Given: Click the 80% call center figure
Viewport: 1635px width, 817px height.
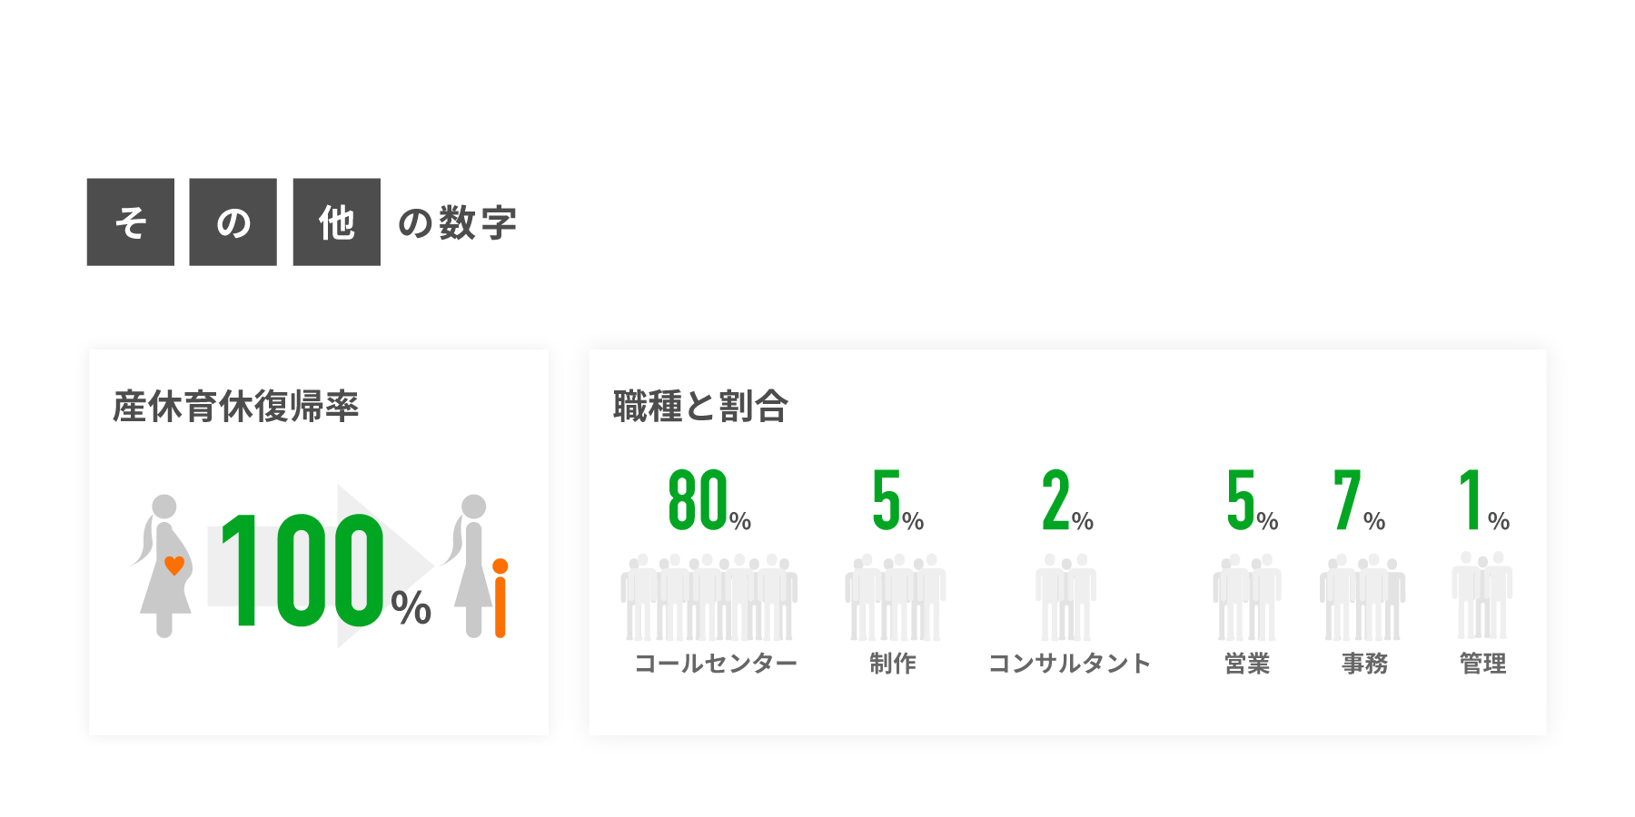Looking at the screenshot, I should point(709,499).
